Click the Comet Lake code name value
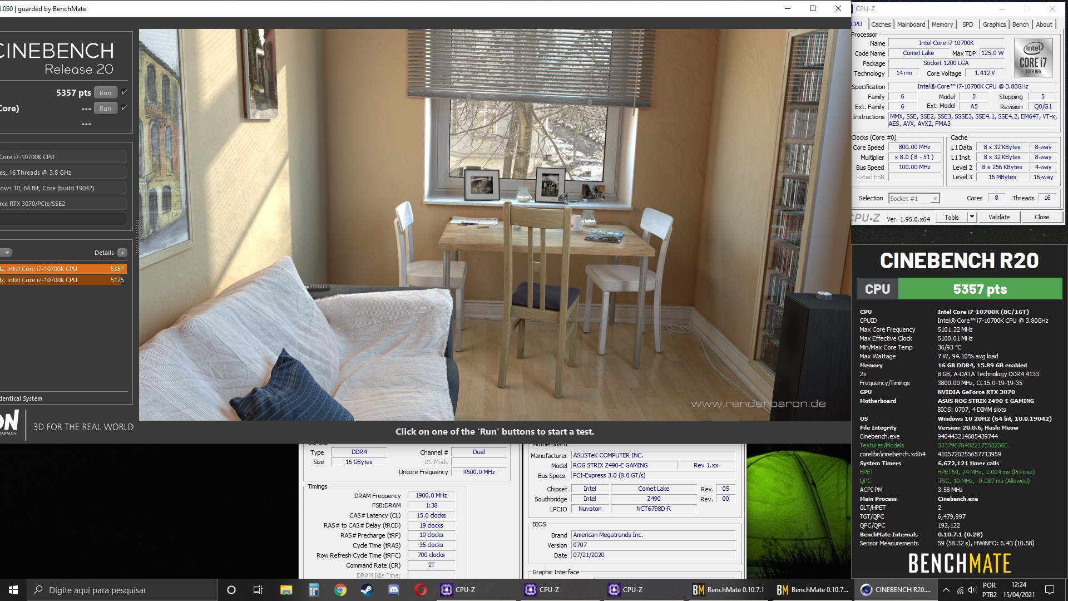 (918, 53)
